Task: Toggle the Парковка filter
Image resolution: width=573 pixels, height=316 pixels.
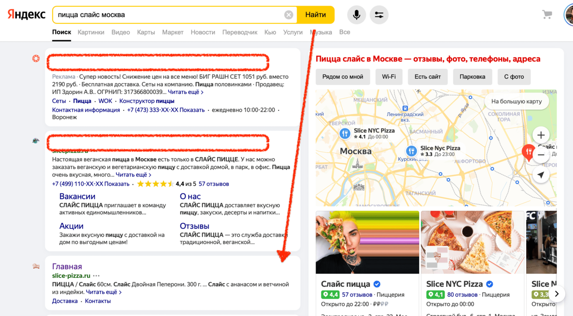Action: pos(472,77)
